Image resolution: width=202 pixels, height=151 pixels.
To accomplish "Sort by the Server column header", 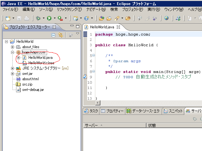I will (115, 125).
